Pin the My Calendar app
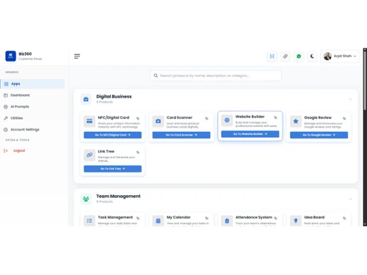367x275 pixels. click(x=207, y=218)
